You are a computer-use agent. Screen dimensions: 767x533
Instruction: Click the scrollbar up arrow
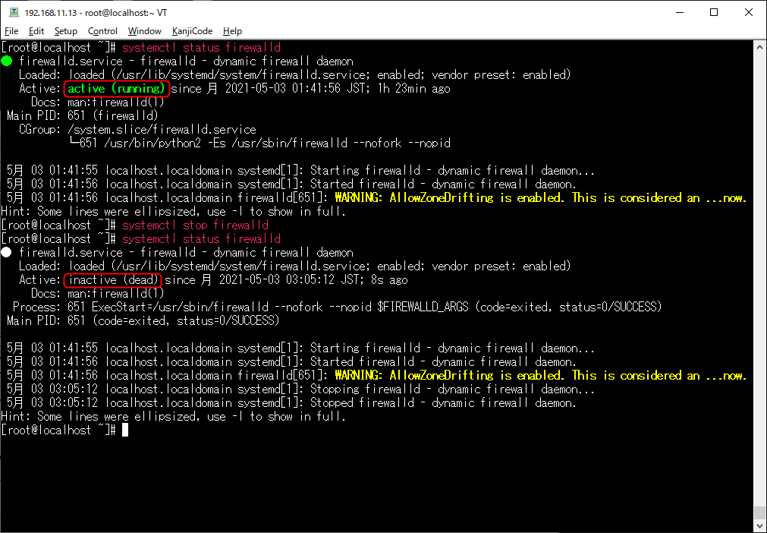point(759,47)
